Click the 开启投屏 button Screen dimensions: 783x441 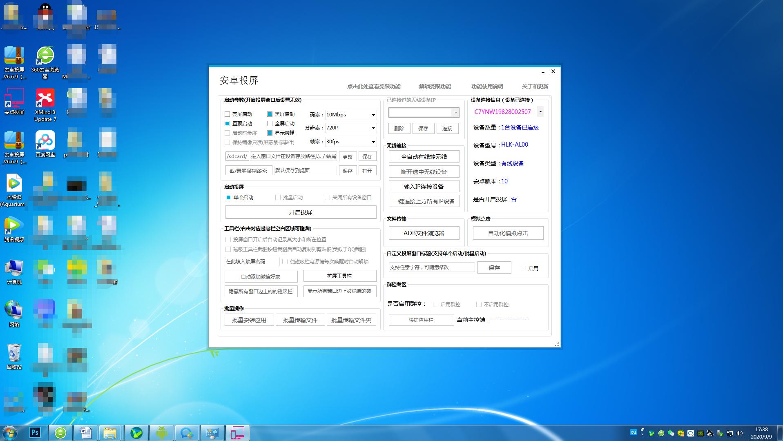pos(301,212)
